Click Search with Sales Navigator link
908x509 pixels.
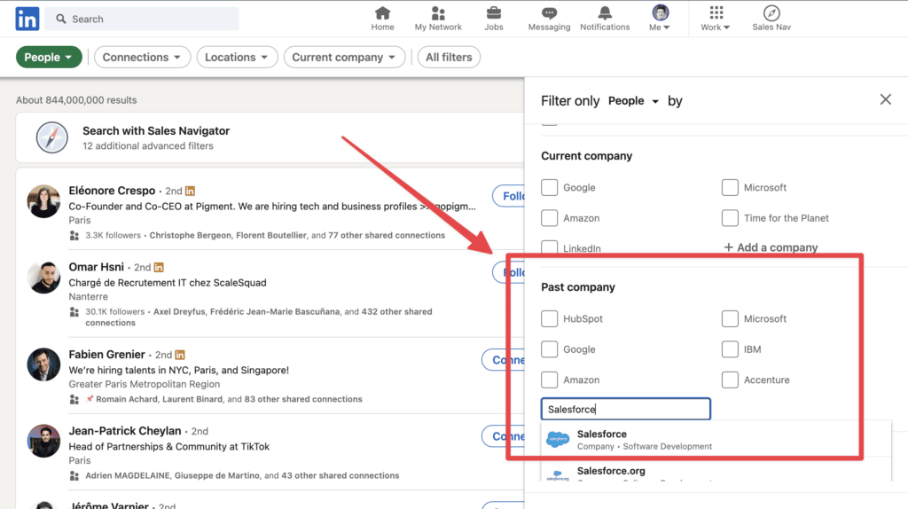(x=156, y=131)
